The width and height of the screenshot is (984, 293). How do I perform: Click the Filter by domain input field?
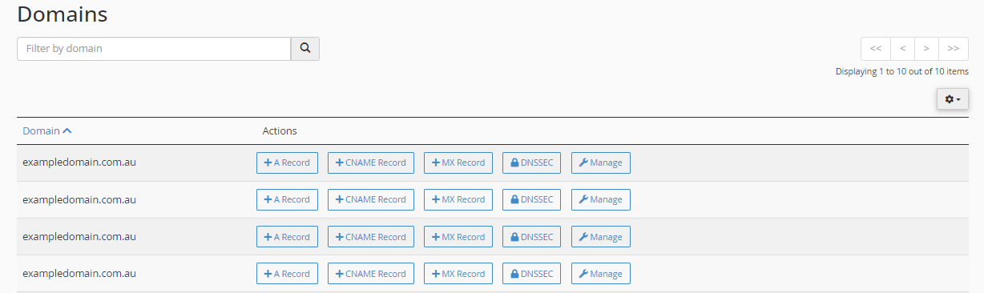tap(154, 48)
